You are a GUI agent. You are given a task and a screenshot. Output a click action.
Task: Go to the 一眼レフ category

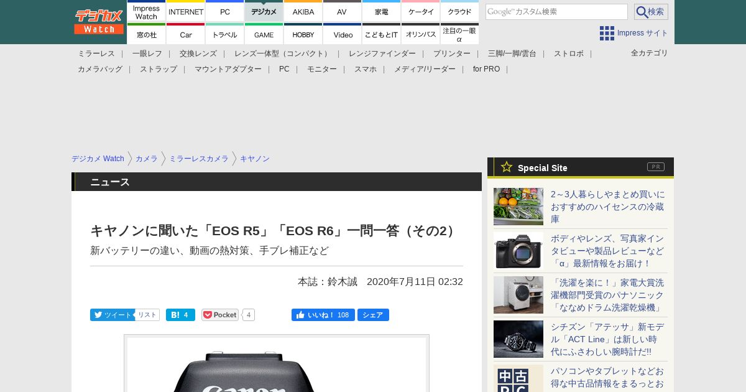tap(147, 54)
